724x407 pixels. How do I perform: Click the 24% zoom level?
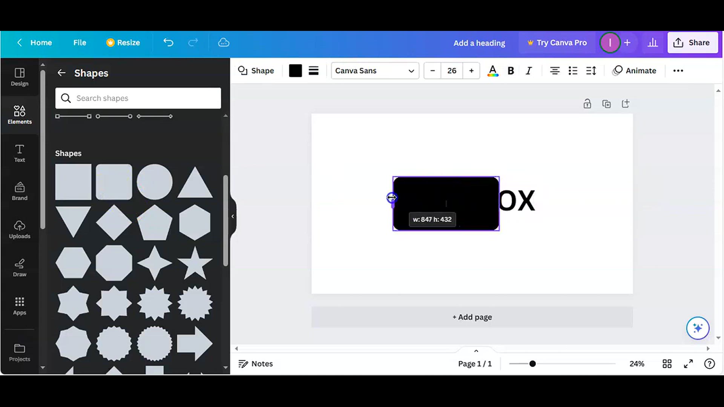637,364
